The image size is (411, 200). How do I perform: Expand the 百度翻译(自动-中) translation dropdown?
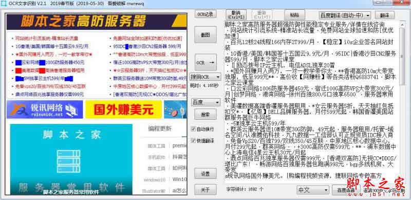(345, 15)
